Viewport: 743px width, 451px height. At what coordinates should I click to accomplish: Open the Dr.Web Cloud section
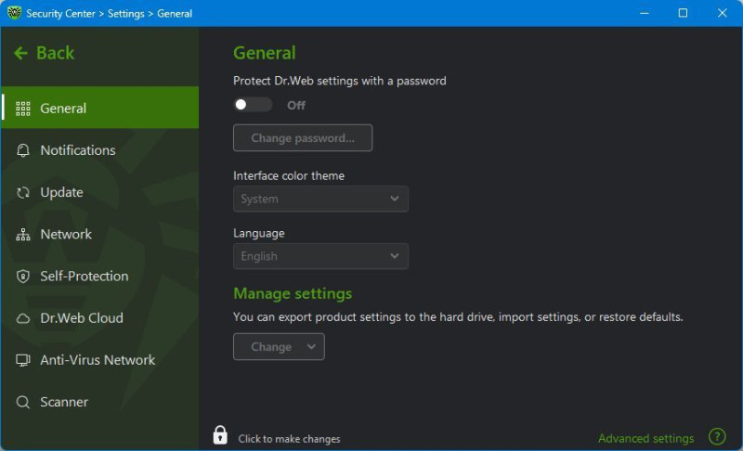pos(99,318)
